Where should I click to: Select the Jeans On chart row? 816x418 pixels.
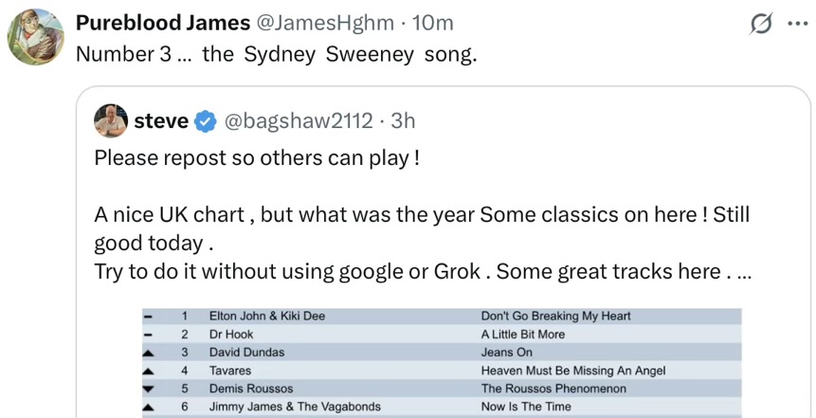[442, 353]
